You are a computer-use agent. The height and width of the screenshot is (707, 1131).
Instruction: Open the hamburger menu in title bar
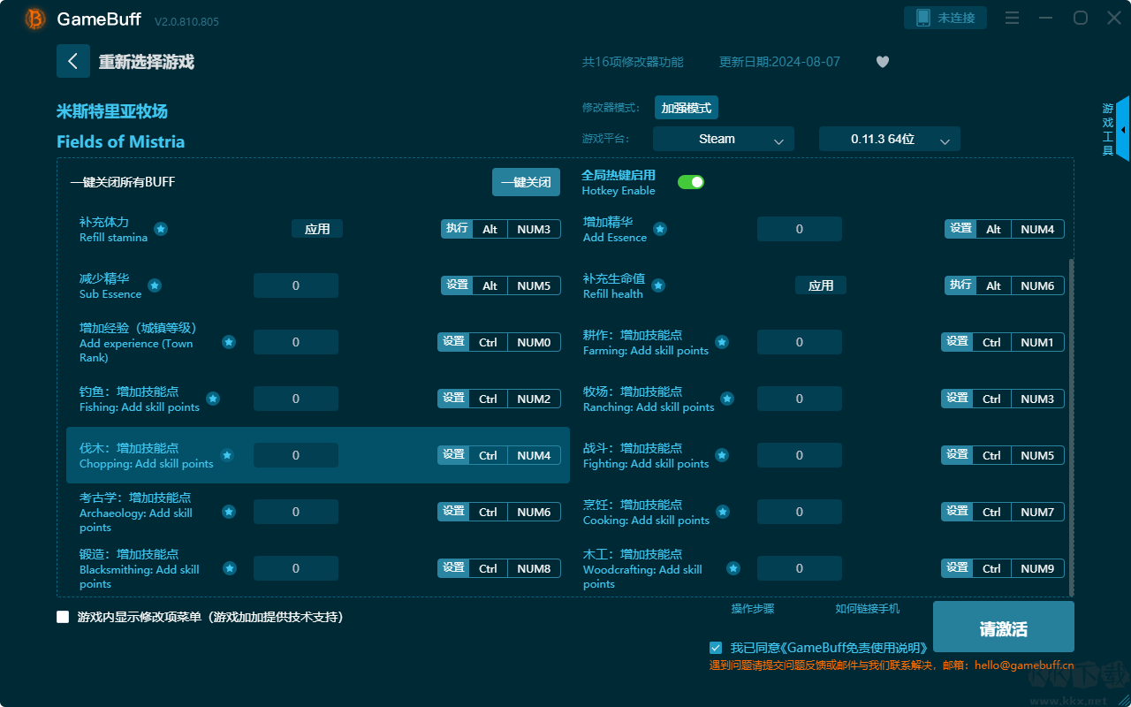point(1013,18)
